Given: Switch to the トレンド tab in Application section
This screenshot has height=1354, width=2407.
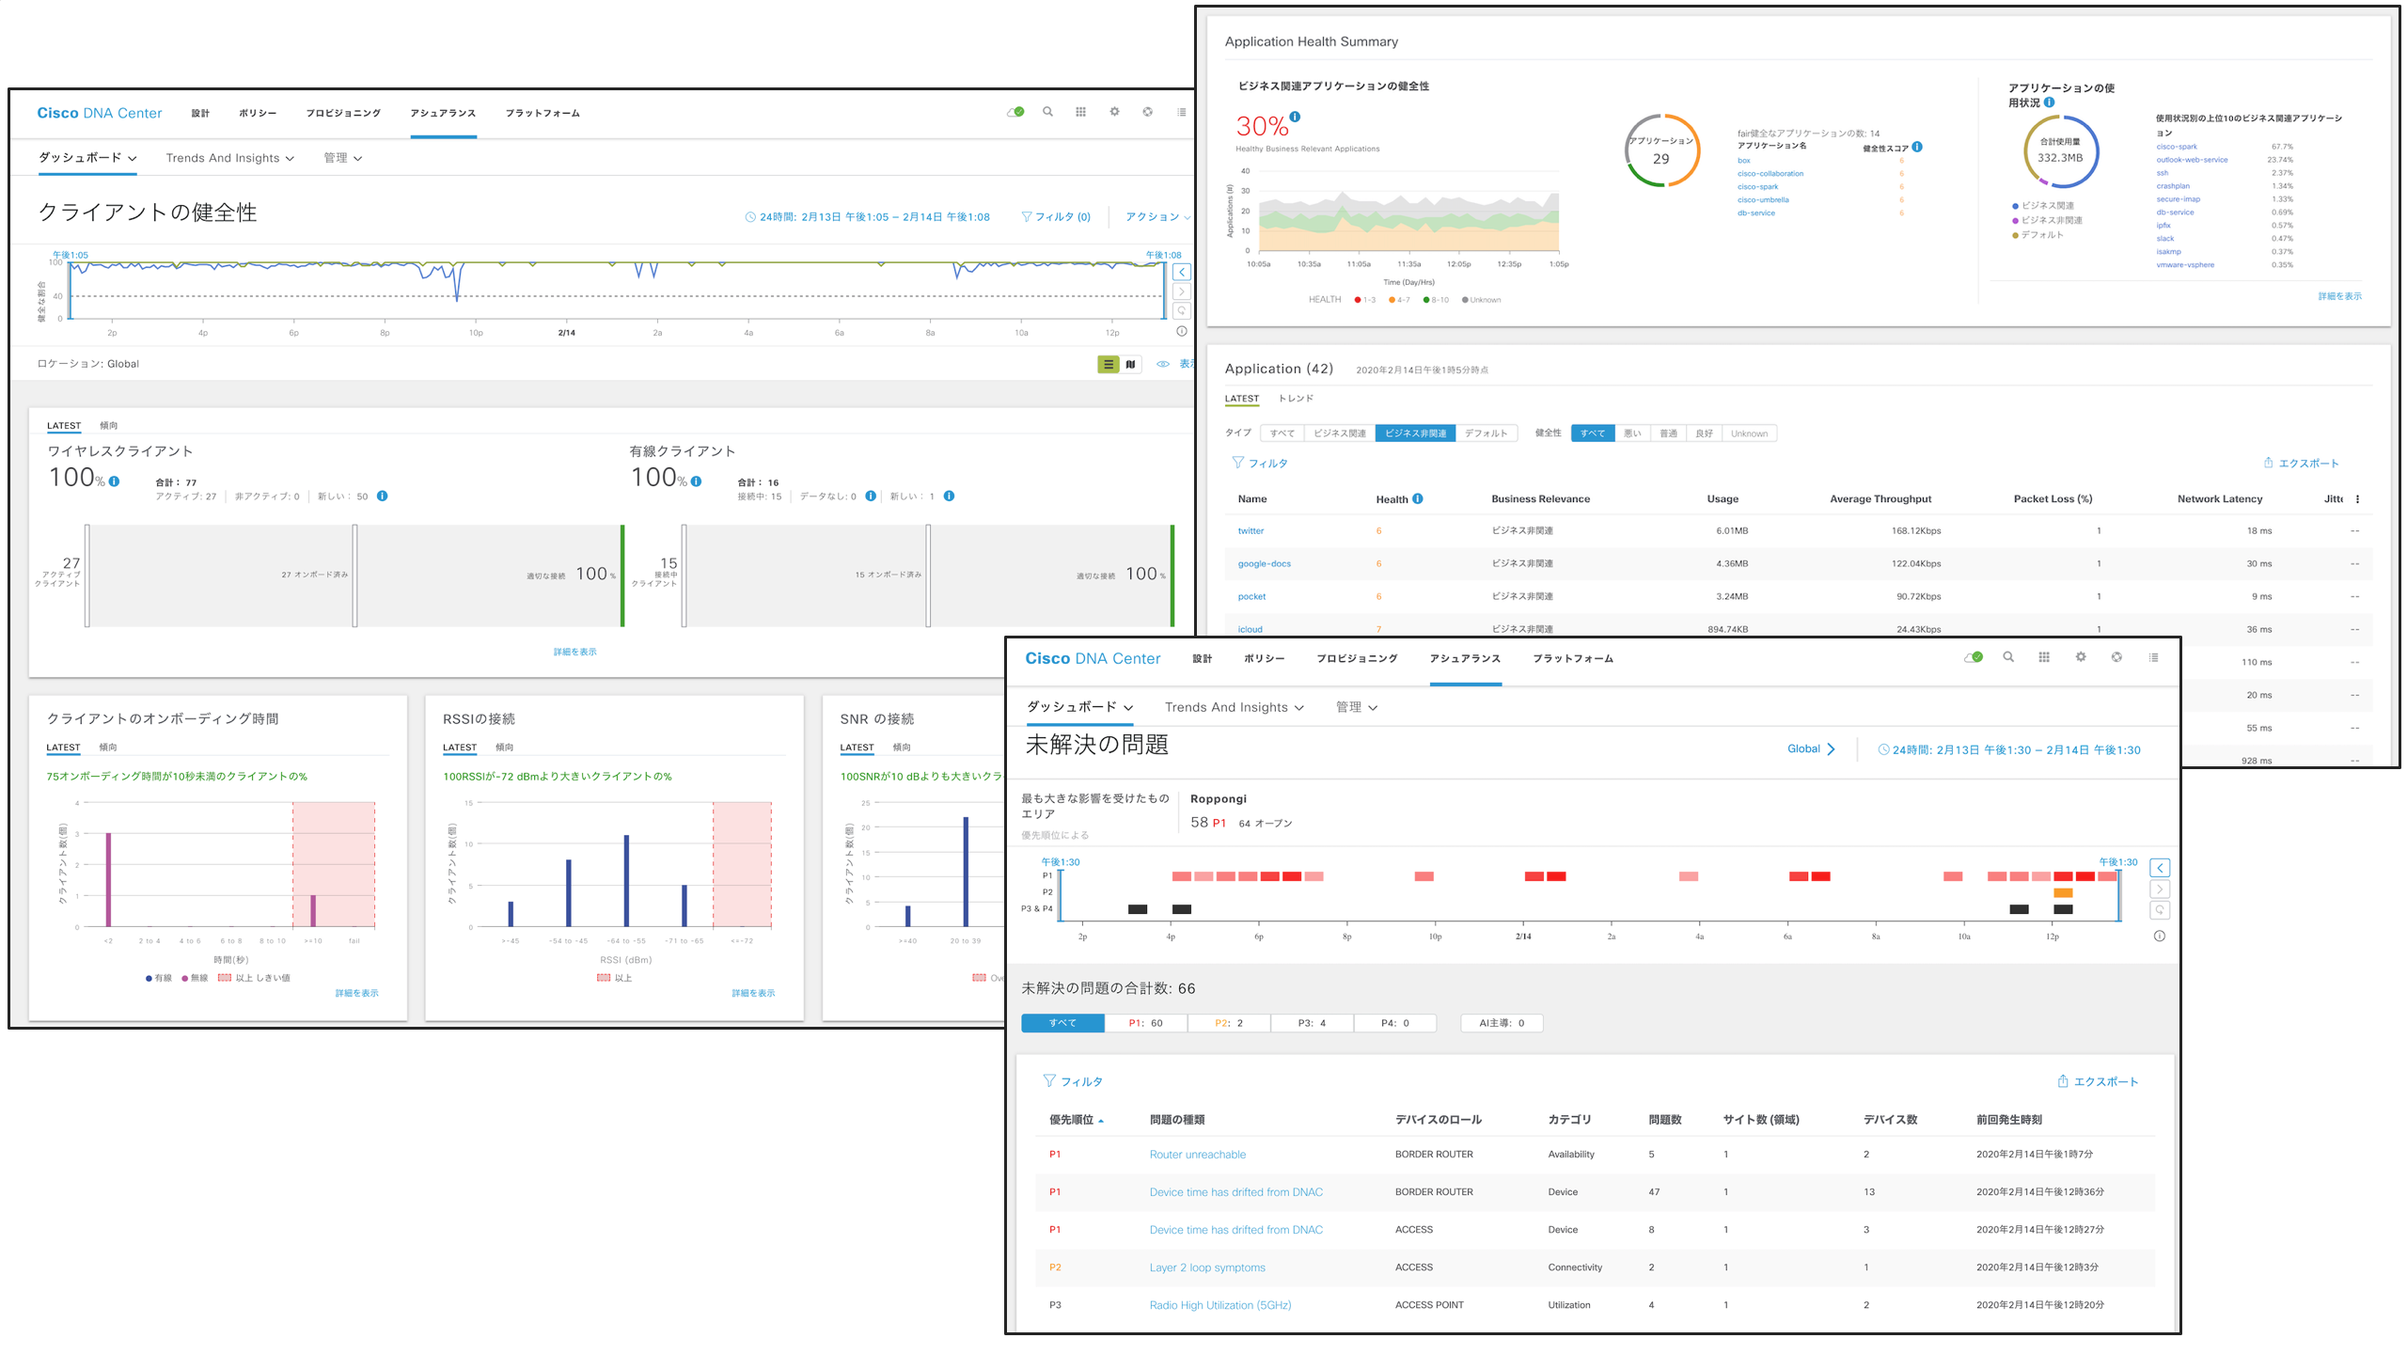Looking at the screenshot, I should click(x=1296, y=399).
